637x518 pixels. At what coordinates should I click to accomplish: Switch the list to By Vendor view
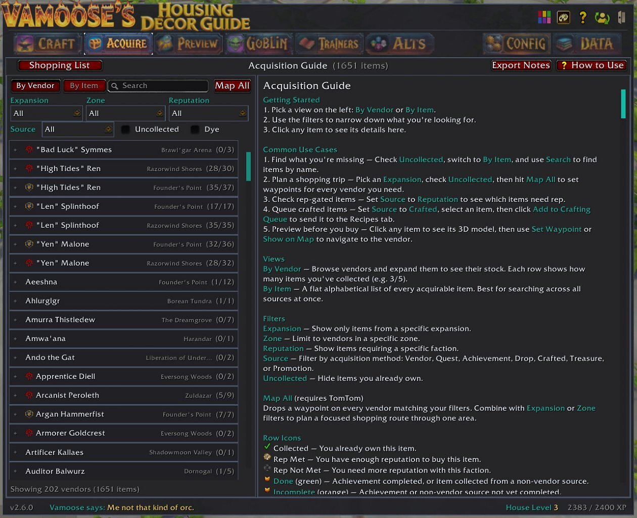[35, 86]
